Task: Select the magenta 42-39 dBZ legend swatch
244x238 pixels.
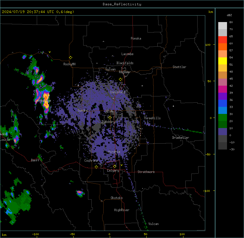Action: pyautogui.click(x=222, y=89)
